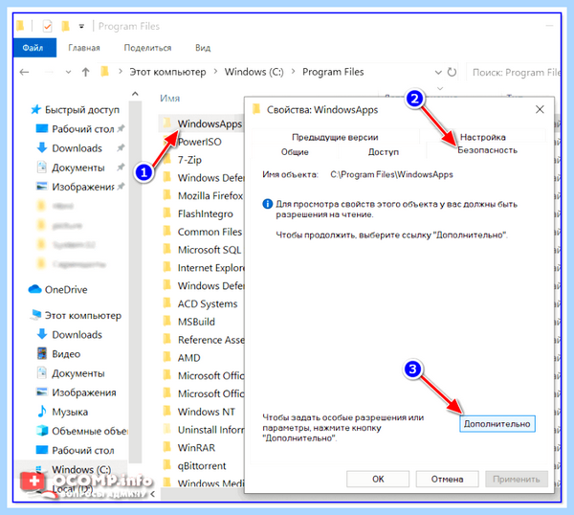Image resolution: width=574 pixels, height=515 pixels.
Task: Open Объемные объекты in navigation pane
Action: coord(82,431)
